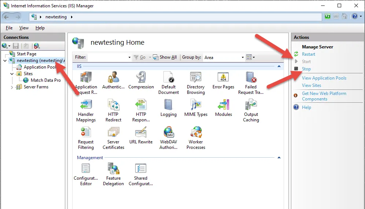Screen dimensions: 365x209
Task: Open the Worker Processes feature
Action: (196, 133)
